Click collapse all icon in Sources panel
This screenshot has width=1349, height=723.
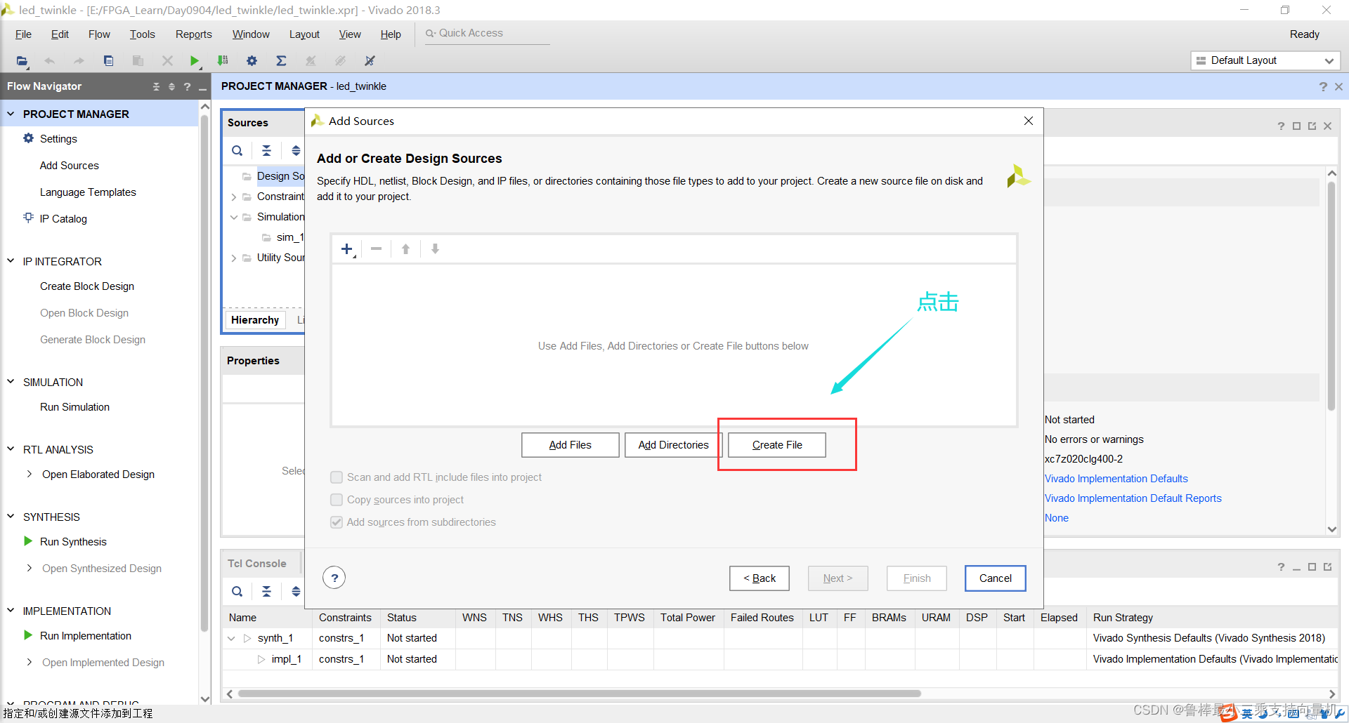[x=266, y=150]
